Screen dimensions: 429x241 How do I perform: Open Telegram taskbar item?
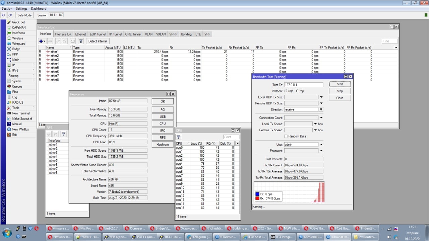click(199, 237)
